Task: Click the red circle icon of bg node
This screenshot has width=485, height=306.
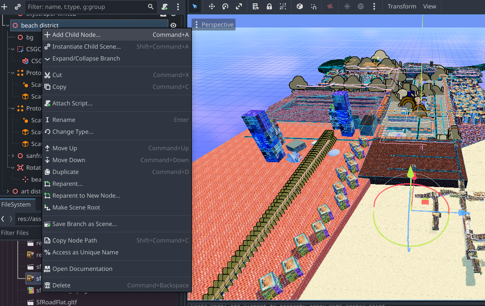Action: (x=20, y=37)
